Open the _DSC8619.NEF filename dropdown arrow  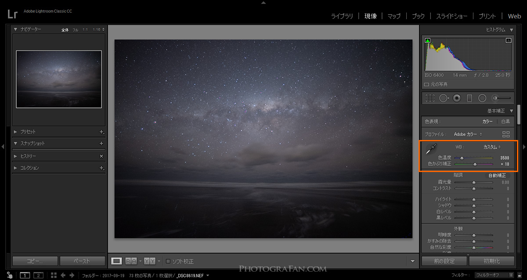pyautogui.click(x=208, y=275)
